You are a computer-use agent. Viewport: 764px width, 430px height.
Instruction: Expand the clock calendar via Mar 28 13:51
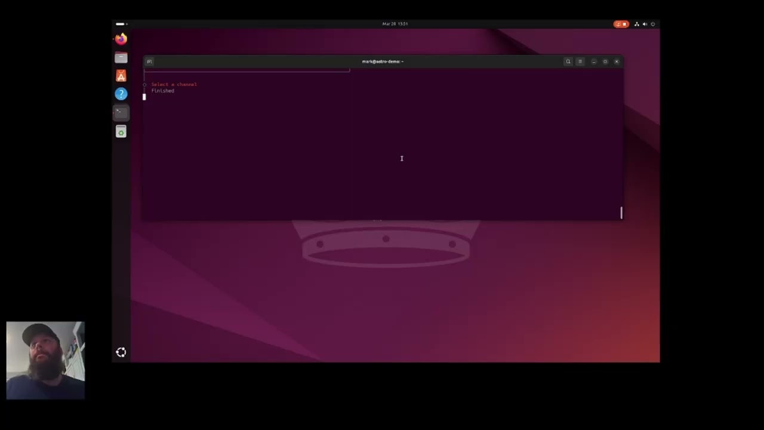(395, 24)
